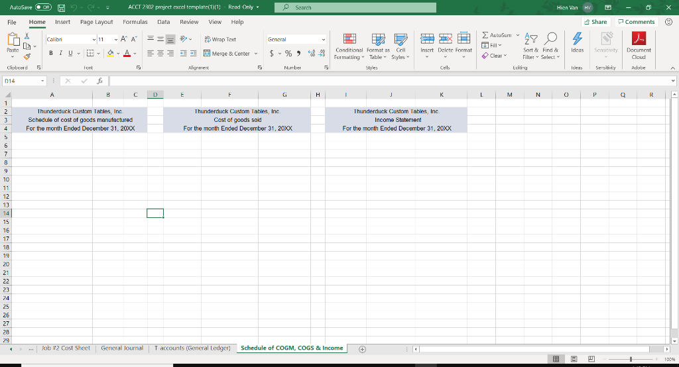Apply yellow fill color
Viewport: 679px width, 367px height.
tap(111, 53)
